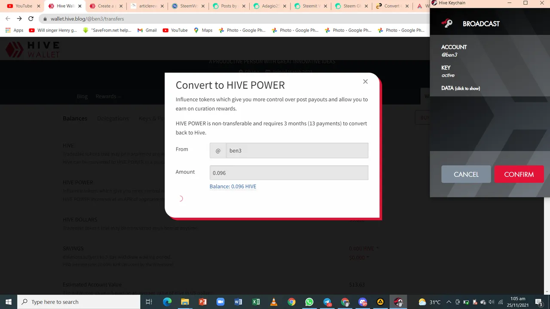This screenshot has width=550, height=309.
Task: Click the browser forward arrow
Action: [x=19, y=19]
